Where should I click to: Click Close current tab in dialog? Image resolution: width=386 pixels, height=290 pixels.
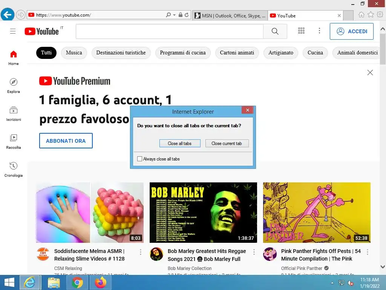coord(227,143)
